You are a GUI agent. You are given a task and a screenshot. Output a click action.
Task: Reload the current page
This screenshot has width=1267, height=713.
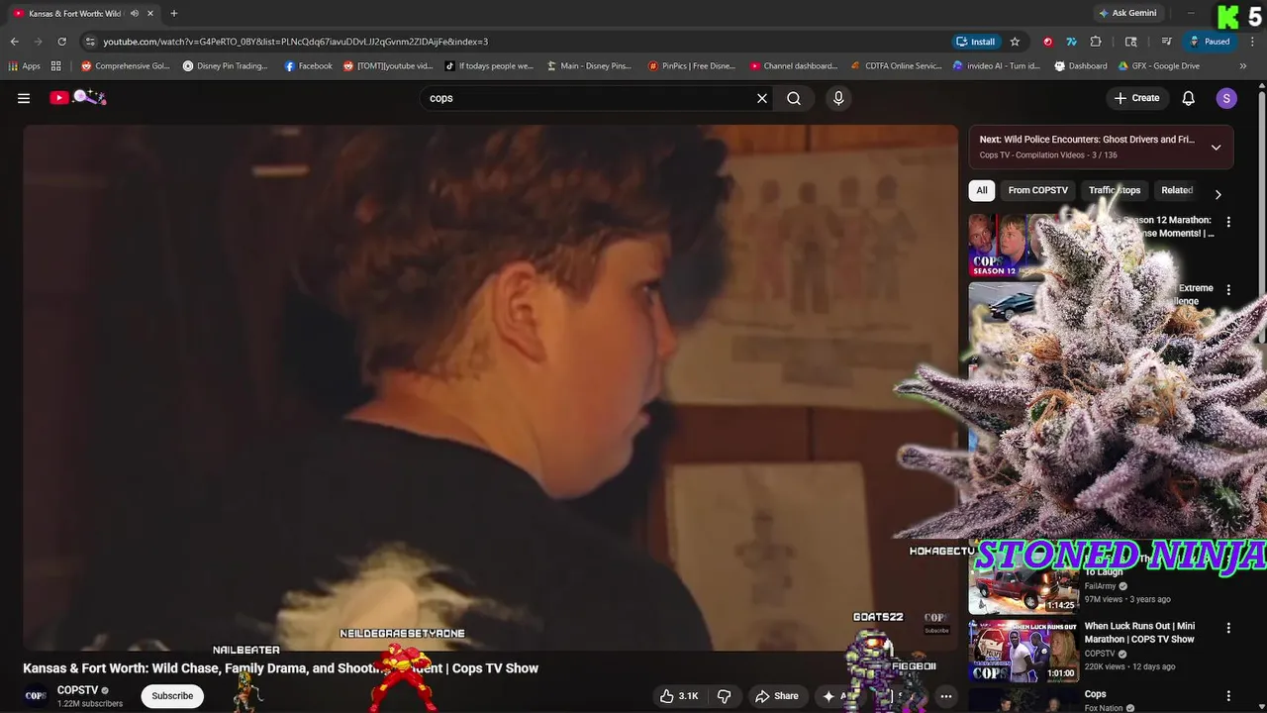point(61,42)
